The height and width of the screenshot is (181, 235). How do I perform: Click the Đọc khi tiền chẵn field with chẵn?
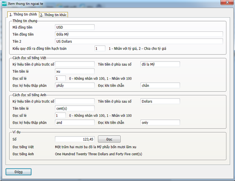[x=160, y=86]
